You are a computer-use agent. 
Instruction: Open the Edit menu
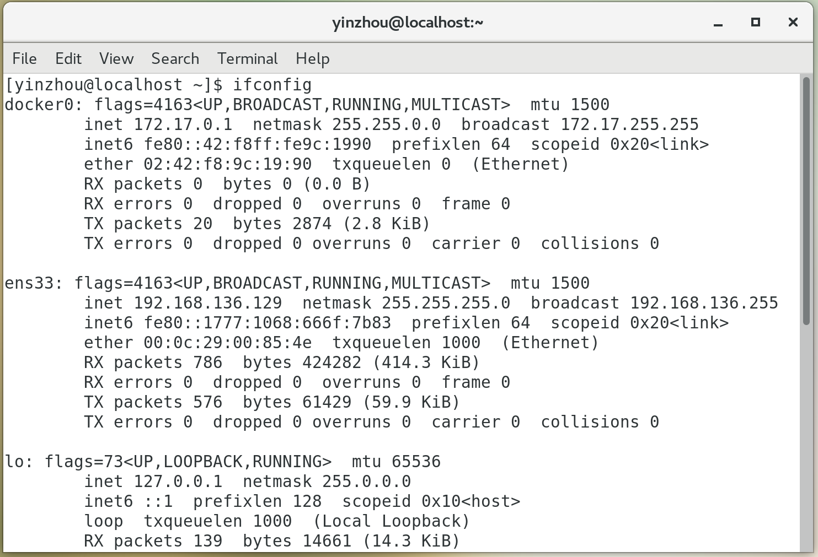(68, 58)
